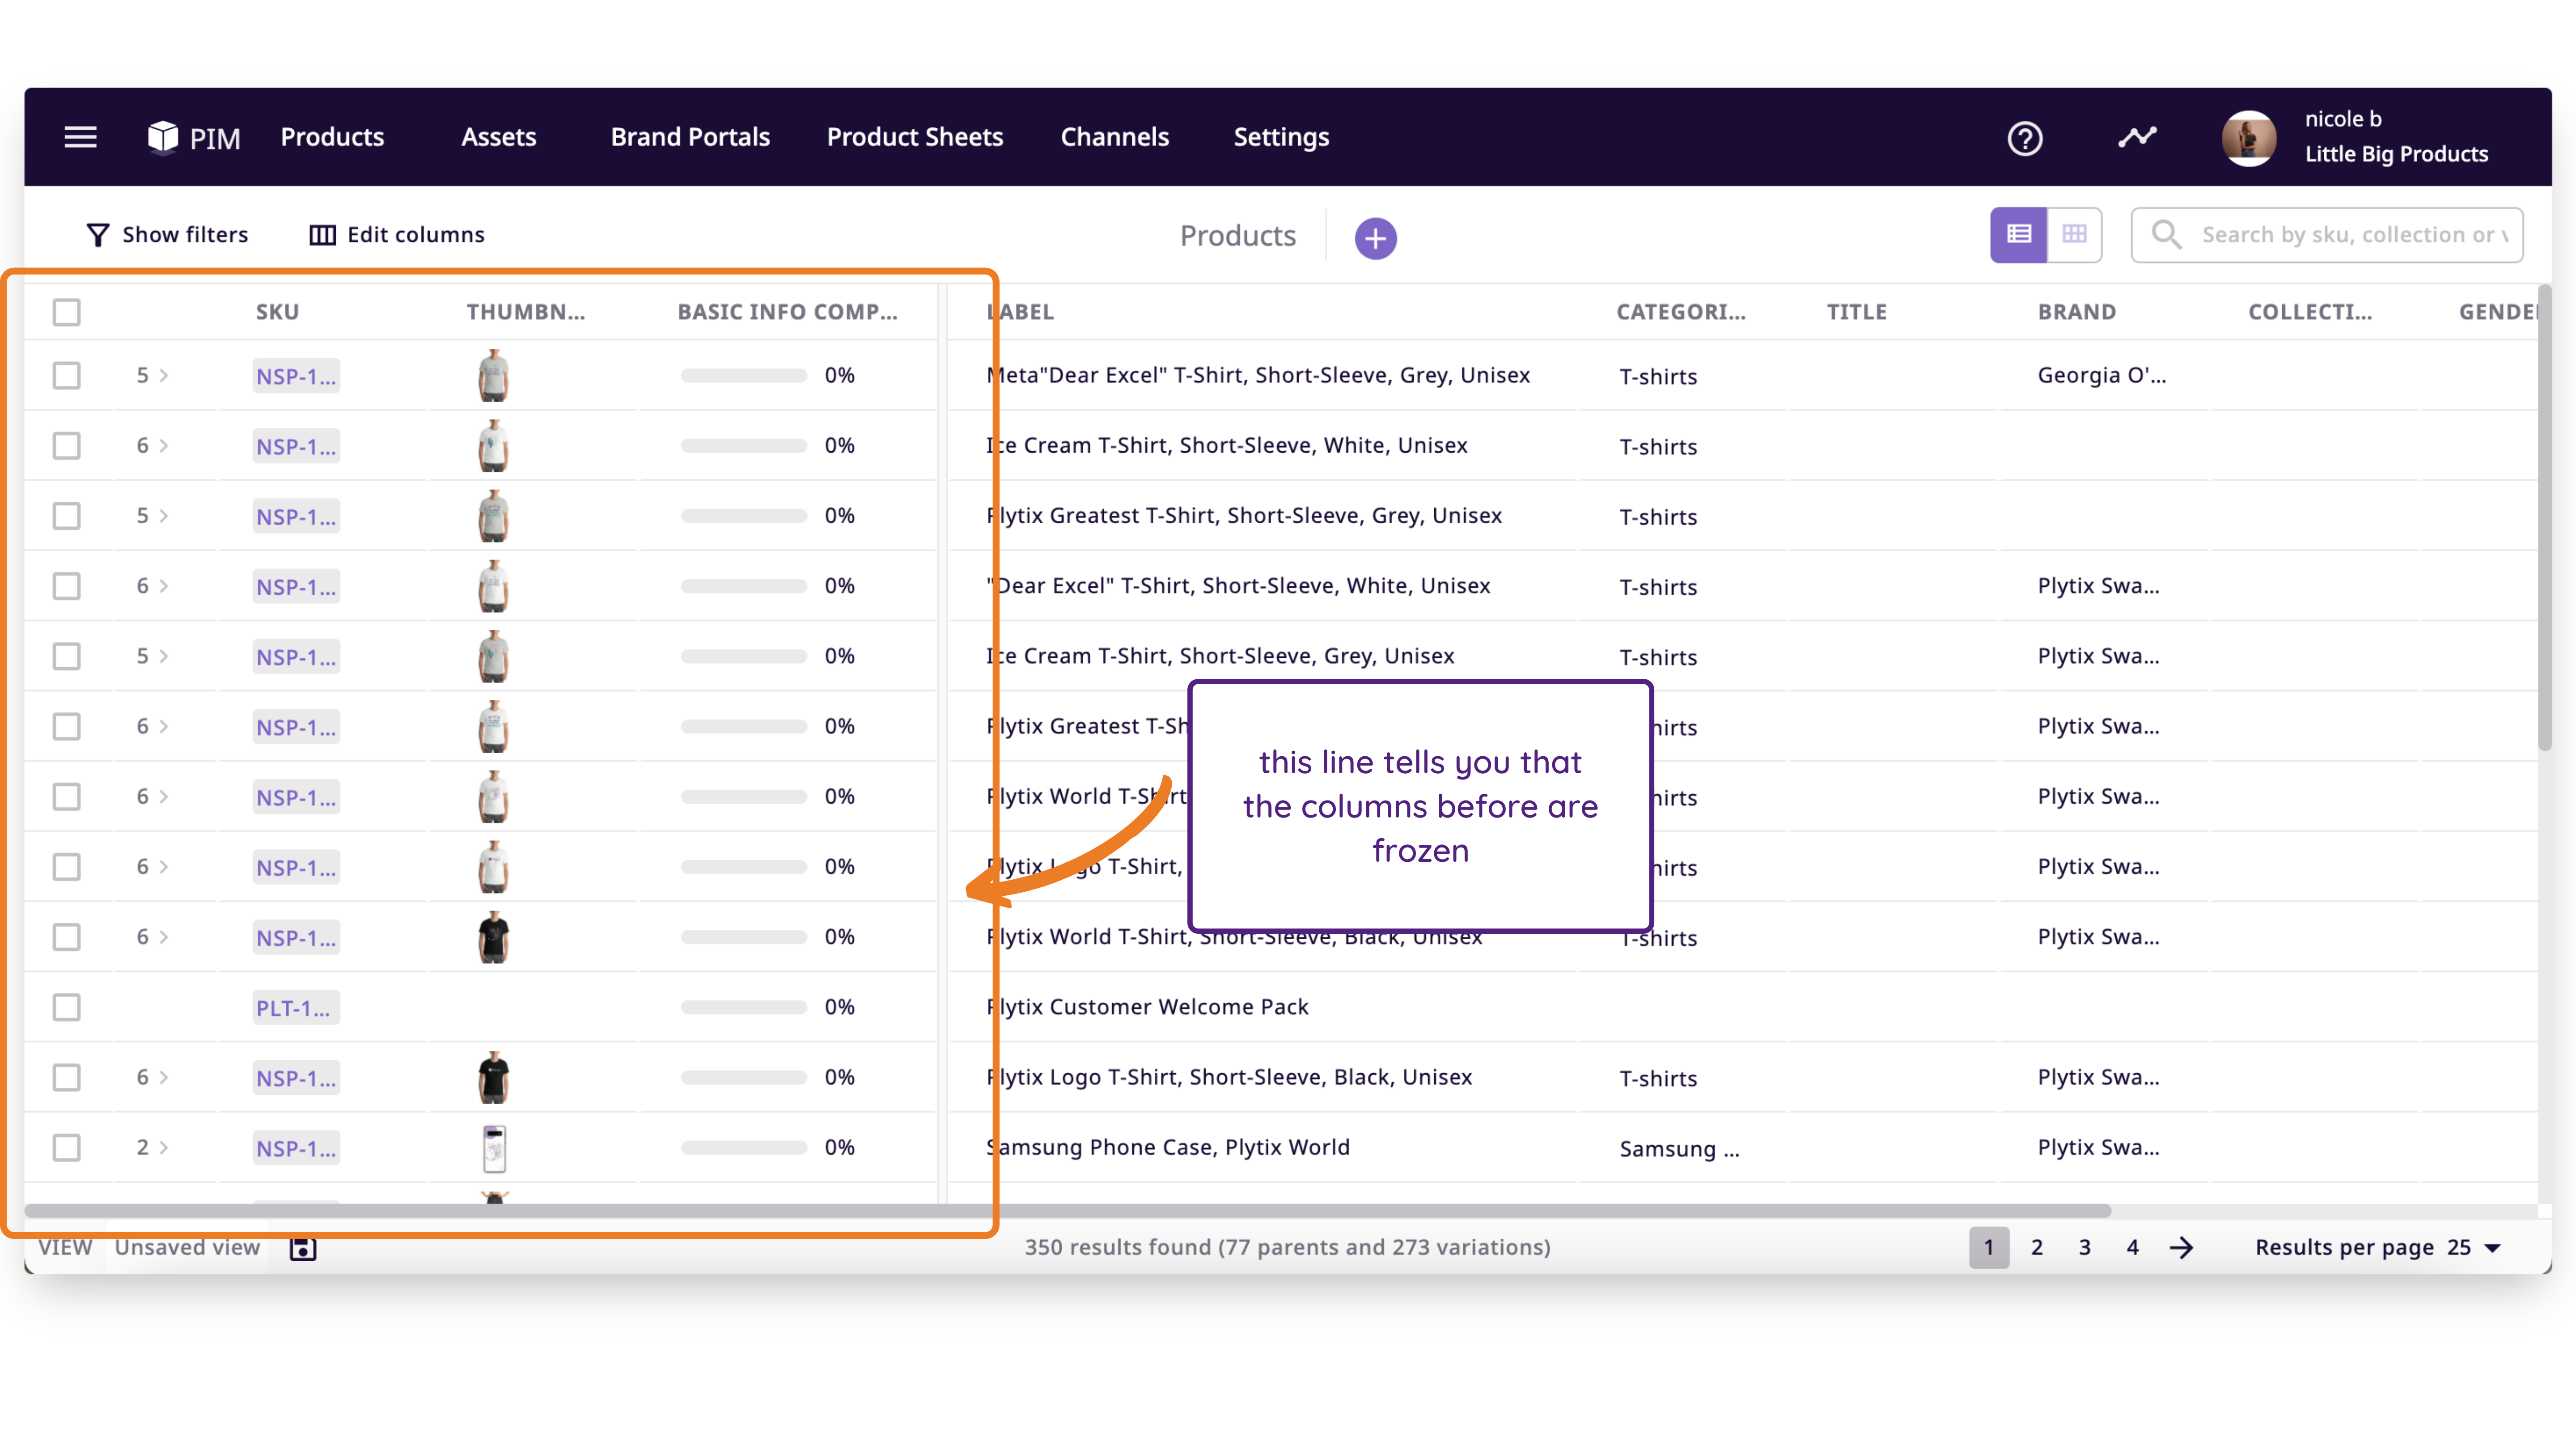The image size is (2576, 1449).
Task: Tick the select-all header checkbox
Action: point(67,312)
